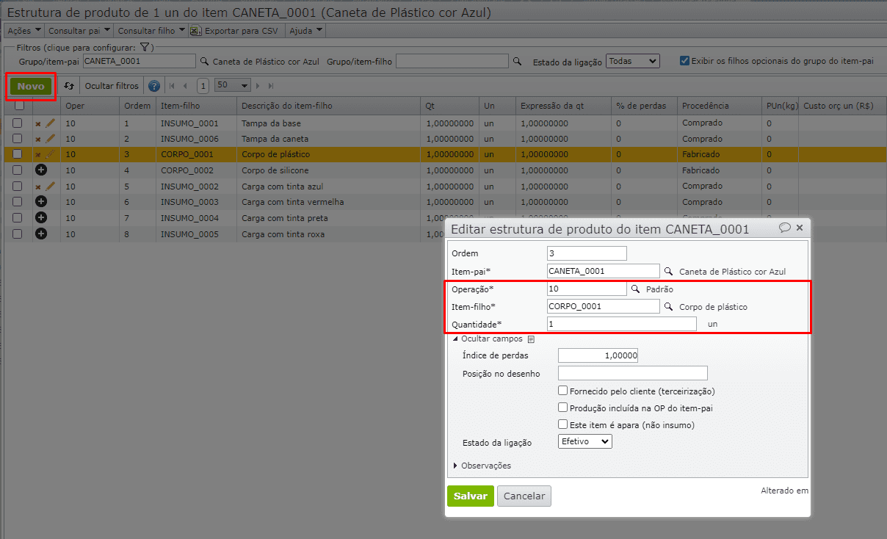887x539 pixels.
Task: Delete the INSUMO_0006 row with x icon
Action: point(38,139)
